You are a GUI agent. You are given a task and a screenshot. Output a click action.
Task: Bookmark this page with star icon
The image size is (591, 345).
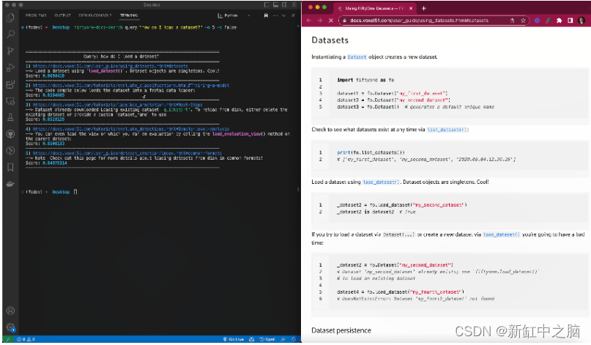(523, 21)
